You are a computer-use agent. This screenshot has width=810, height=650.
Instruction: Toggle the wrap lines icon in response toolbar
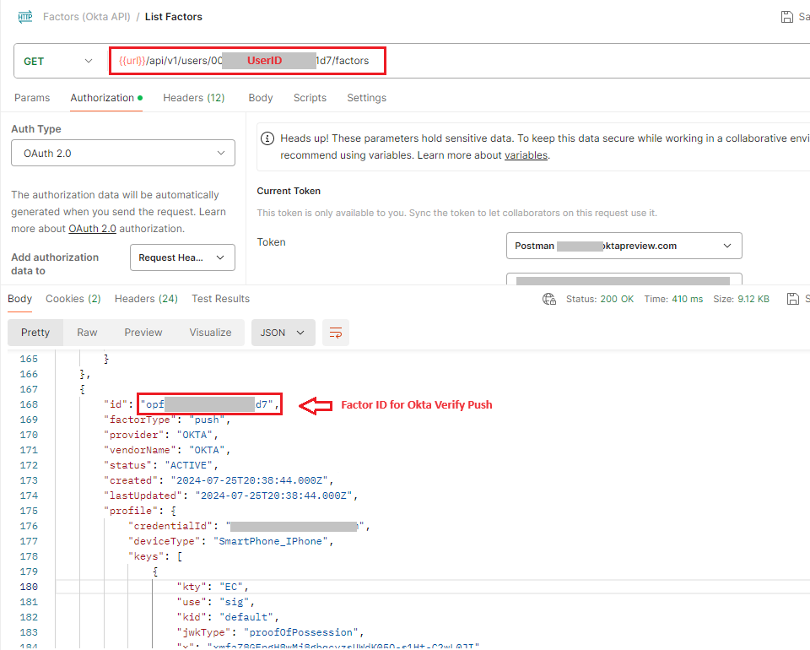[336, 333]
